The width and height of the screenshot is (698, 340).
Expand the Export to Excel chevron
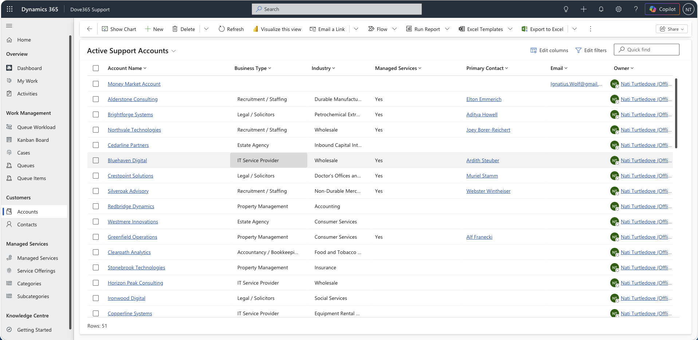point(575,29)
